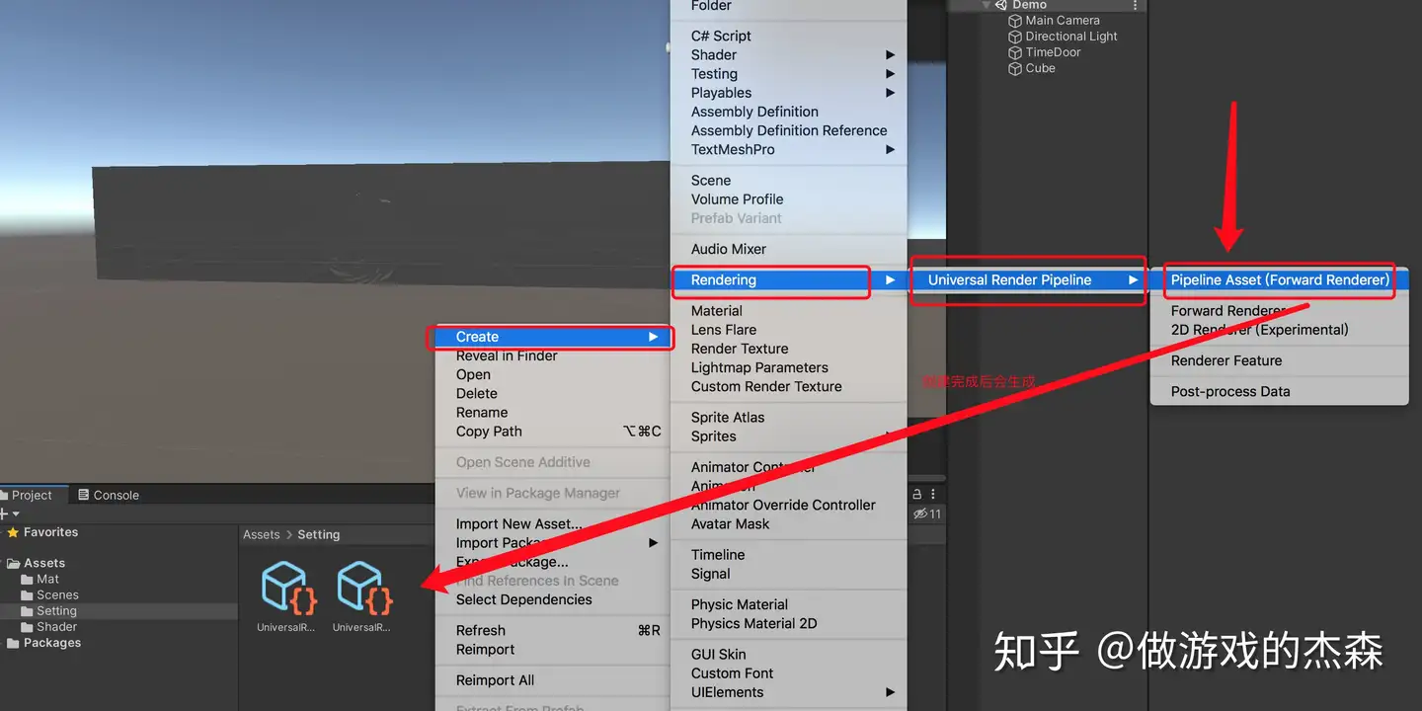Viewport: 1422px width, 711px height.
Task: Click the Unity scene icon beside Demo
Action: [1000, 5]
